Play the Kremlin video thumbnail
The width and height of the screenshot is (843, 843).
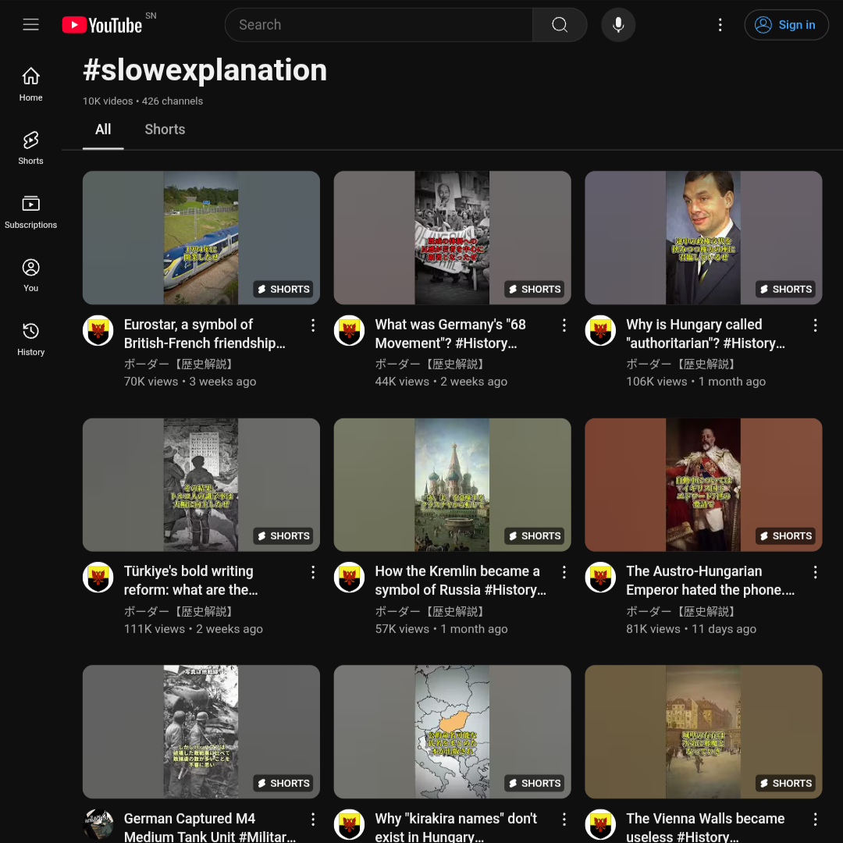[452, 485]
